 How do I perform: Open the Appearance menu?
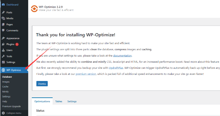pyautogui.click(x=13, y=38)
